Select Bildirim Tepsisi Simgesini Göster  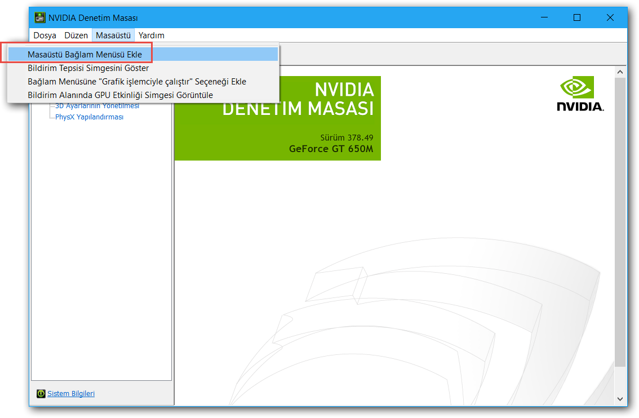tap(143, 68)
